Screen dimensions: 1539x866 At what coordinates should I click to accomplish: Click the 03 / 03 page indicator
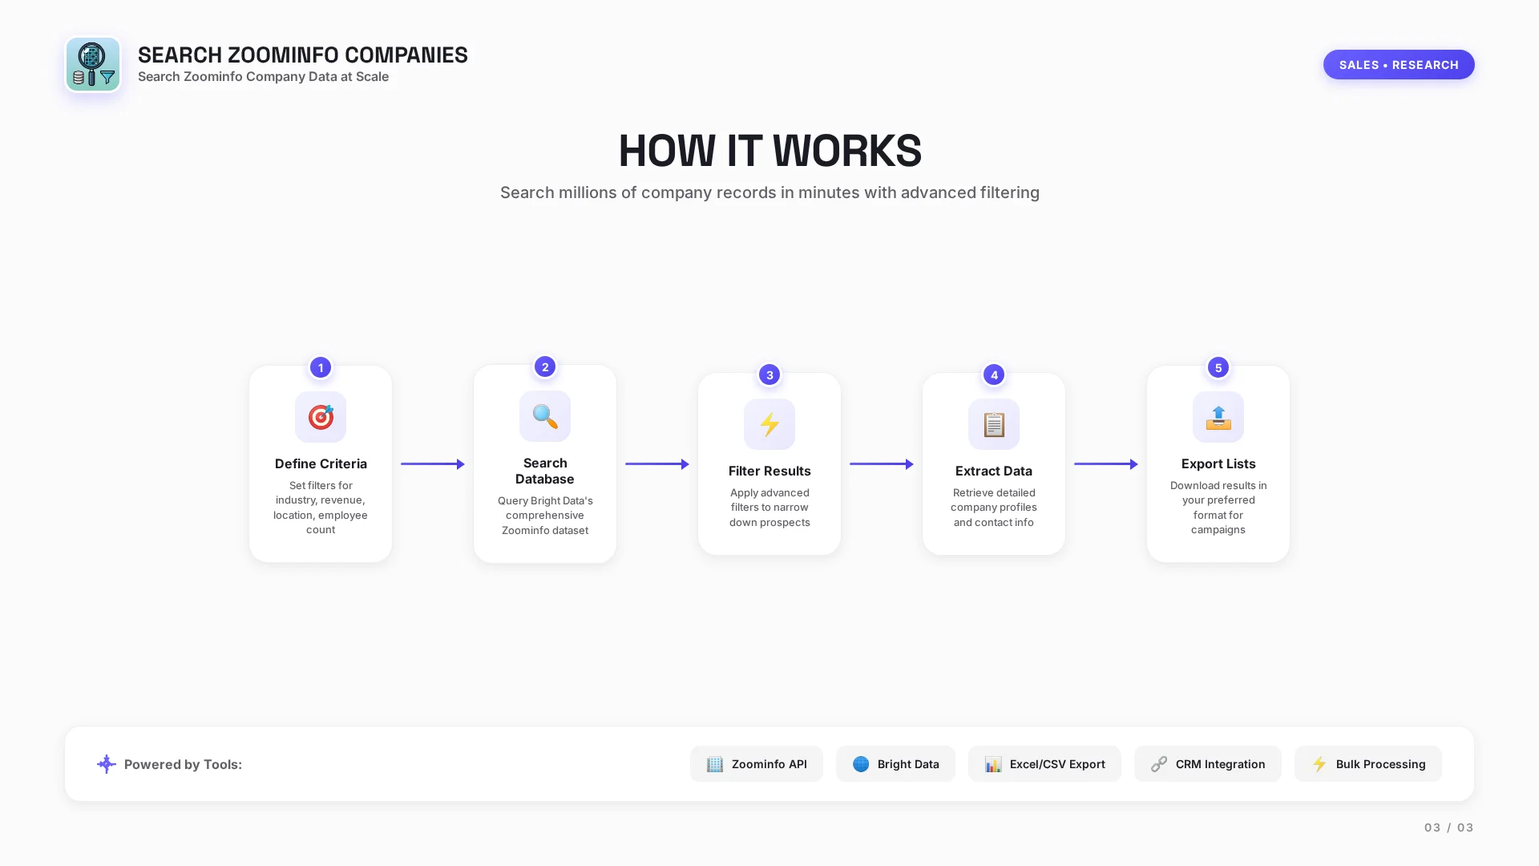pyautogui.click(x=1448, y=828)
